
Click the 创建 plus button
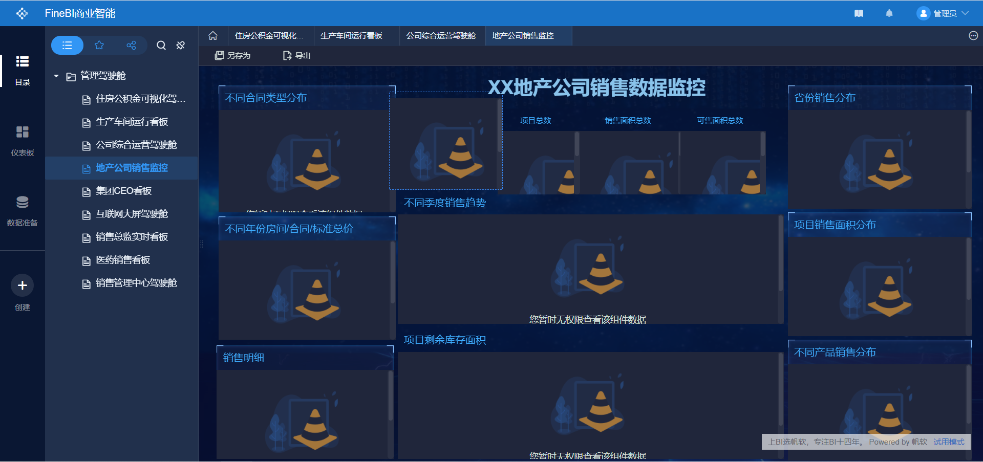[23, 285]
